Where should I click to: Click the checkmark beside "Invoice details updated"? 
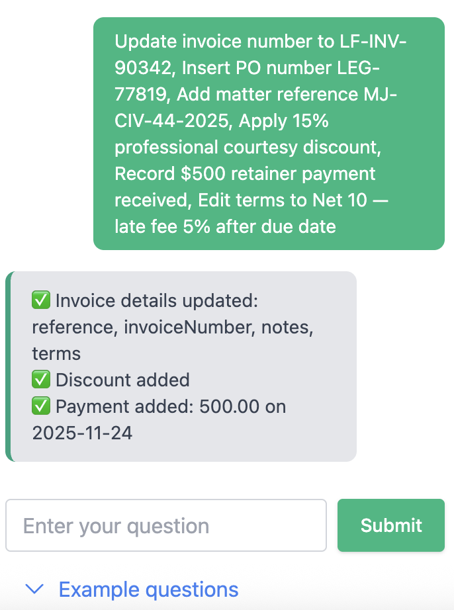pyautogui.click(x=41, y=300)
